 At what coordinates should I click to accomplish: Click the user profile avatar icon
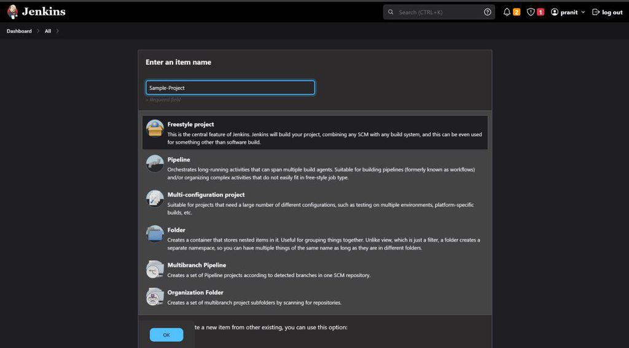tap(555, 12)
